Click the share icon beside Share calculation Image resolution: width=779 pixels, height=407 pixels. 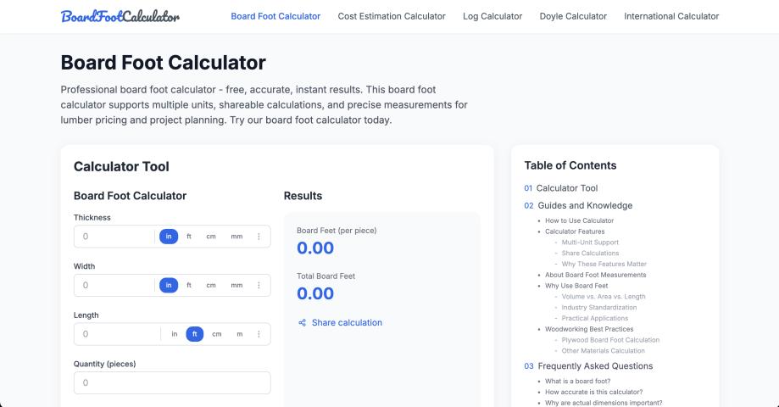(x=302, y=322)
